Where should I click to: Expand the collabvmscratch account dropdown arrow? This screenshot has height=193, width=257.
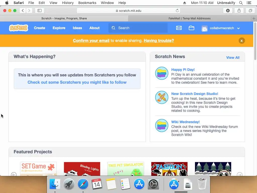click(x=238, y=28)
